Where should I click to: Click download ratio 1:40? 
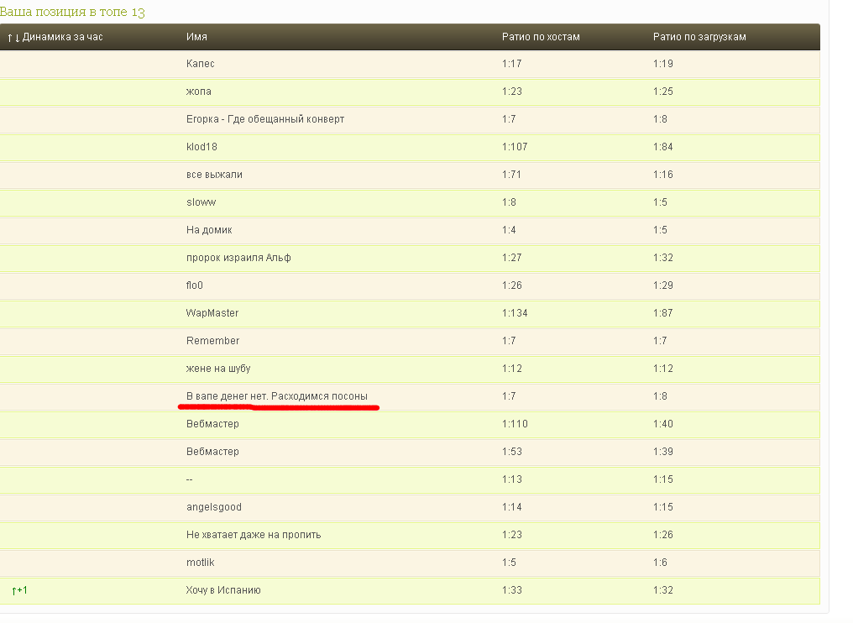click(x=662, y=424)
